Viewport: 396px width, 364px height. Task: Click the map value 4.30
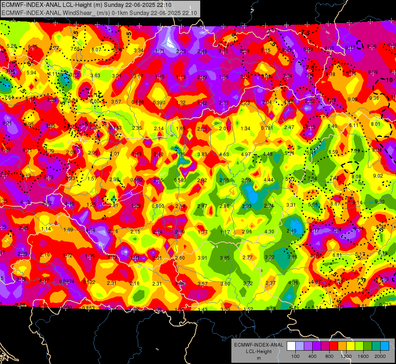click(x=269, y=231)
